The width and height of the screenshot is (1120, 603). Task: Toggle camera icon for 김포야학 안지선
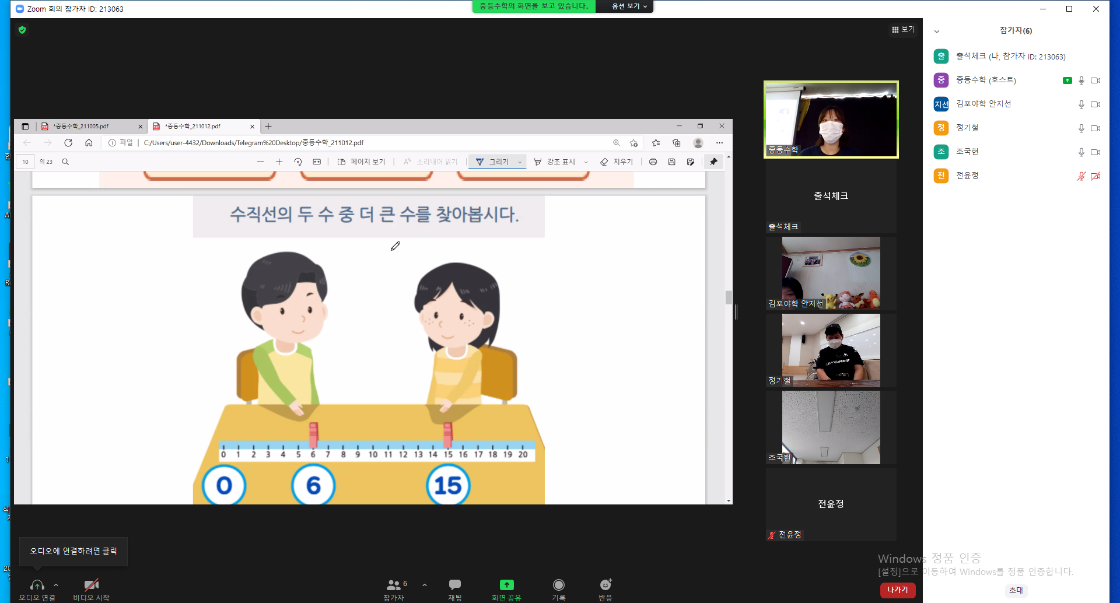(1095, 104)
